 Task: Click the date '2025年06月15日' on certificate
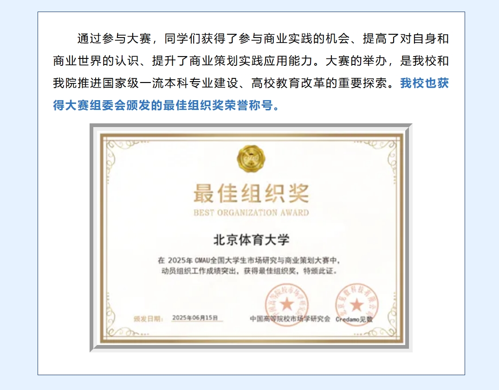(195, 318)
